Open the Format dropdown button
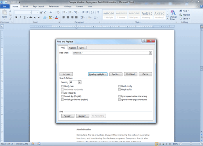The width and height of the screenshot is (203, 146). click(68, 116)
